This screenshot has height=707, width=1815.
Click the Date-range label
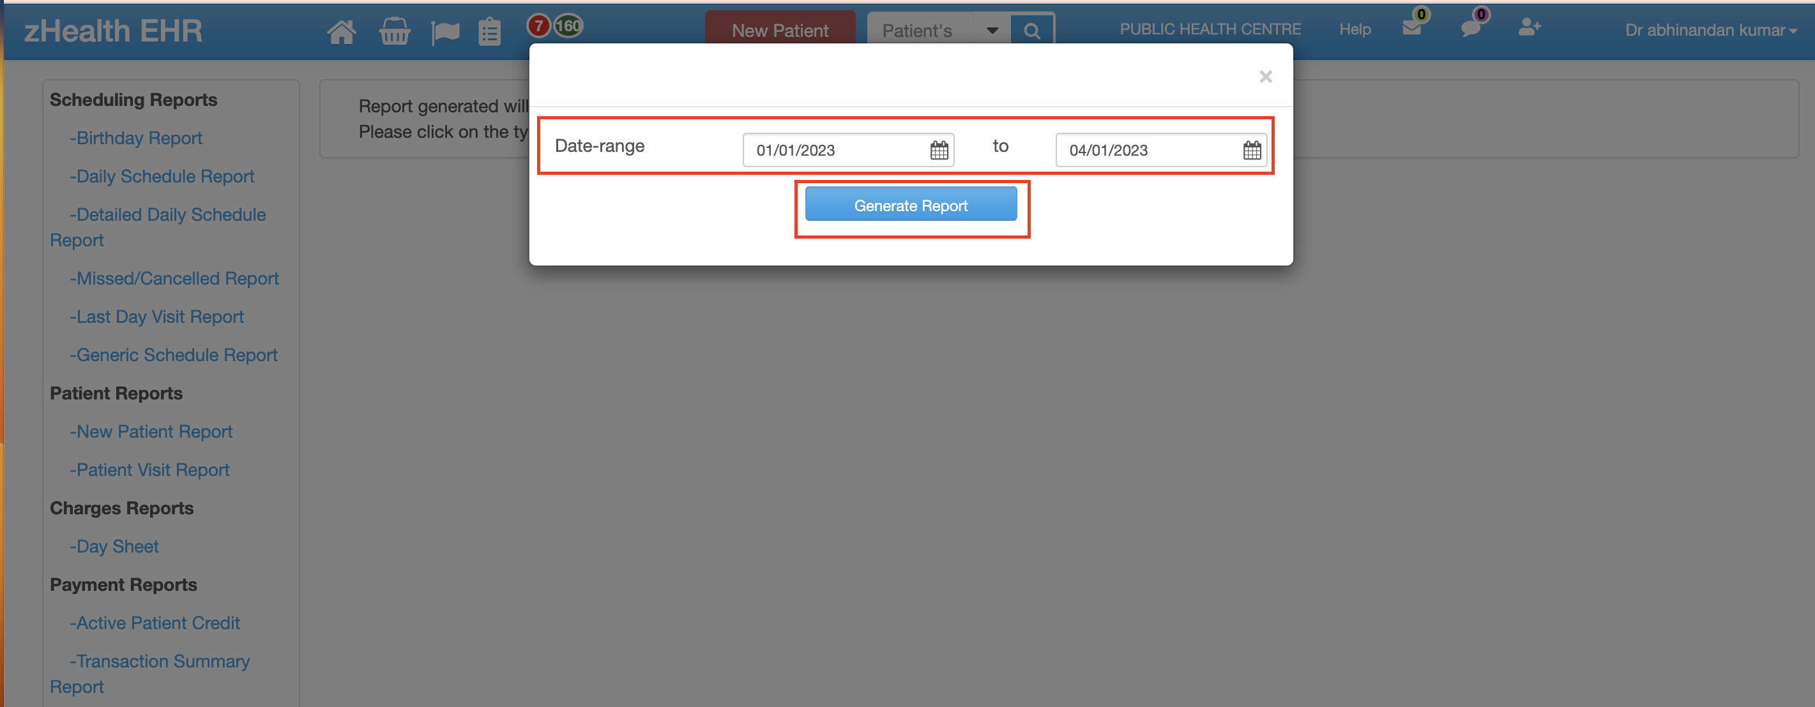[x=600, y=145]
